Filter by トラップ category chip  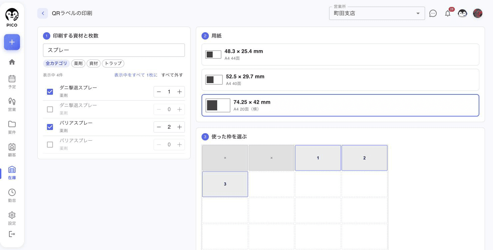coord(113,63)
